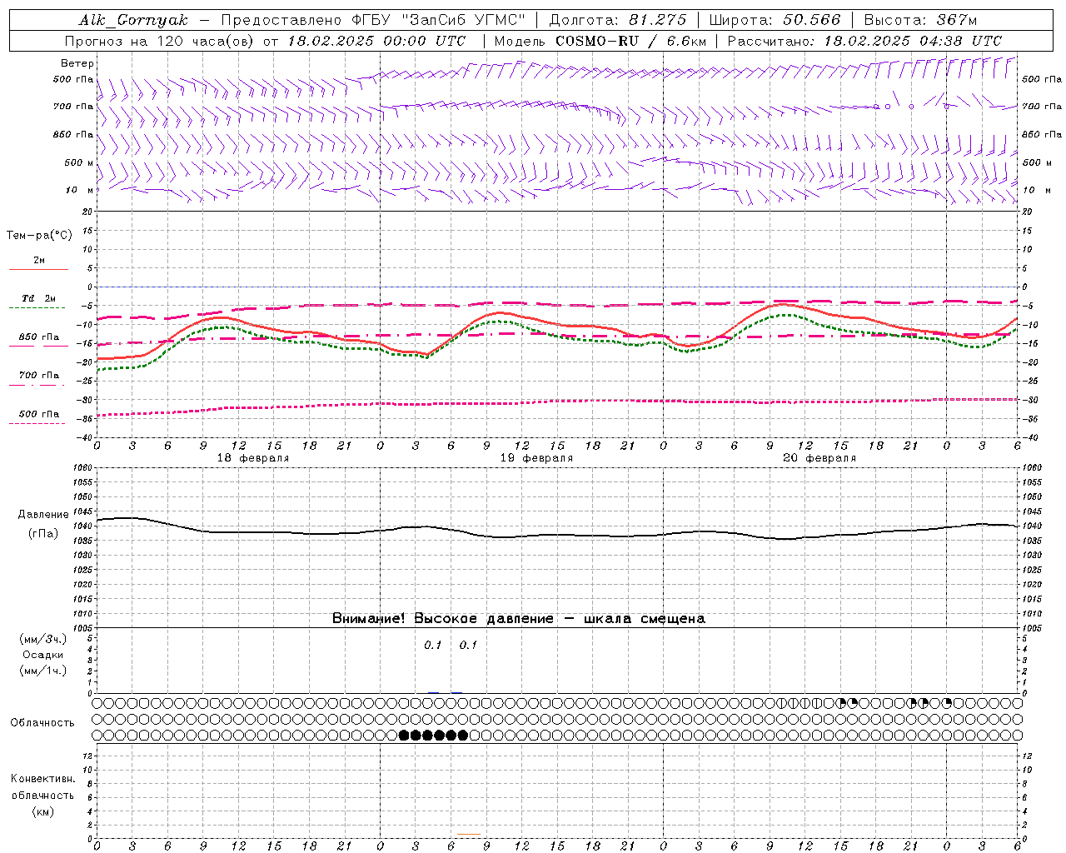Click the station name Alk_Gornyak in the header

[x=133, y=20]
